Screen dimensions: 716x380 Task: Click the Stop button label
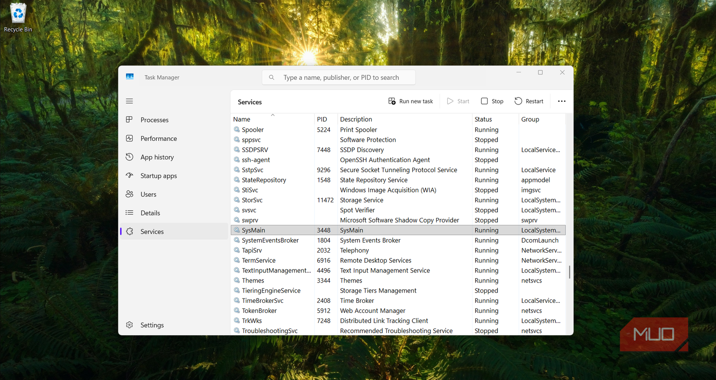(497, 101)
